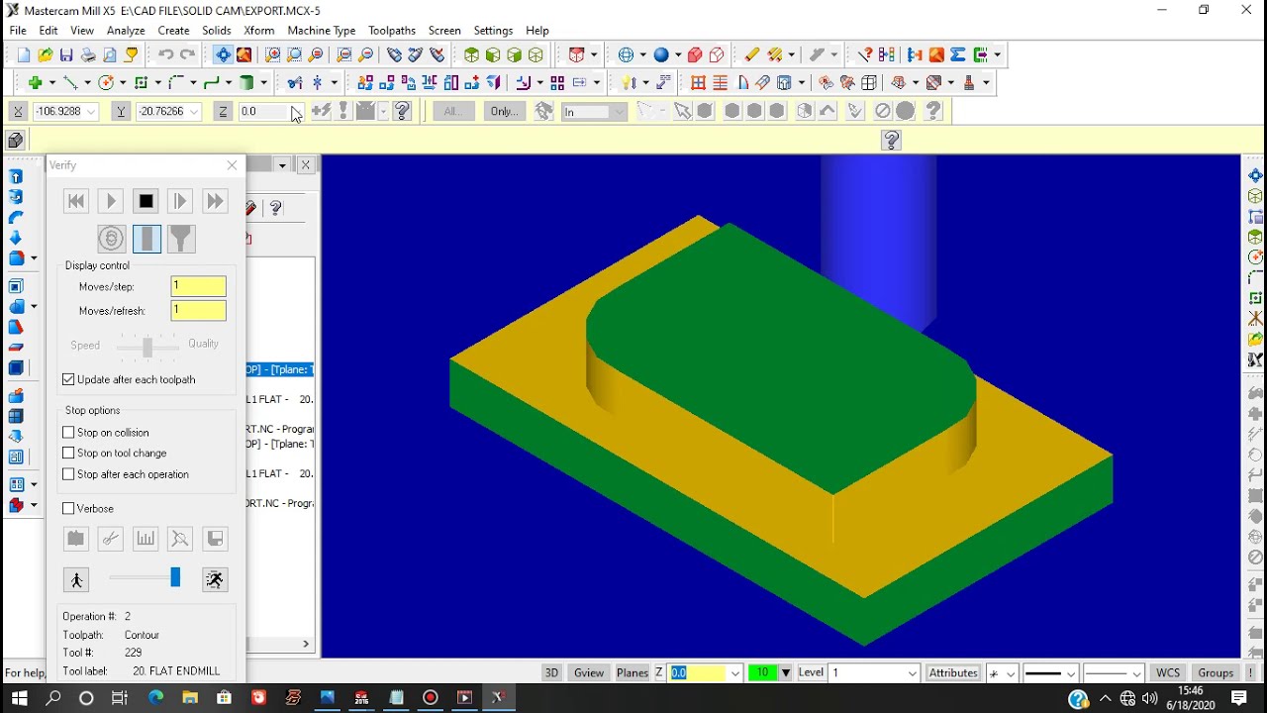
Task: Open the Settings menu
Action: point(493,31)
